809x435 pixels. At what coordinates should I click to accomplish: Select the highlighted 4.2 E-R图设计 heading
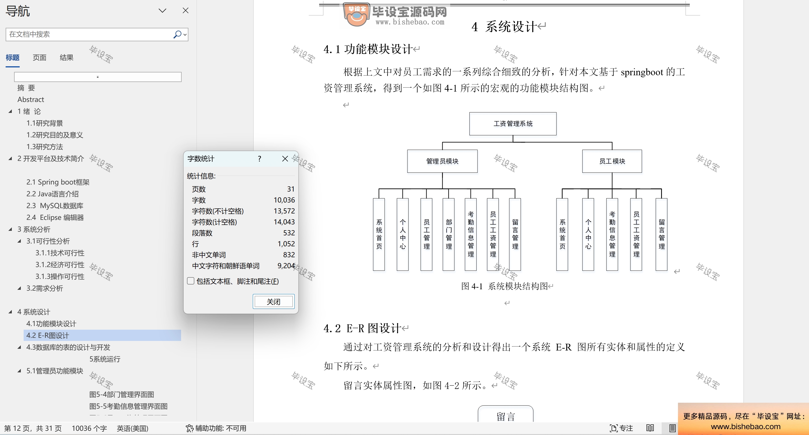pyautogui.click(x=102, y=335)
